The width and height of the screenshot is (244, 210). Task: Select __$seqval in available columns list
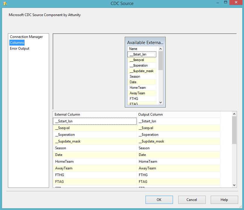(x=142, y=60)
